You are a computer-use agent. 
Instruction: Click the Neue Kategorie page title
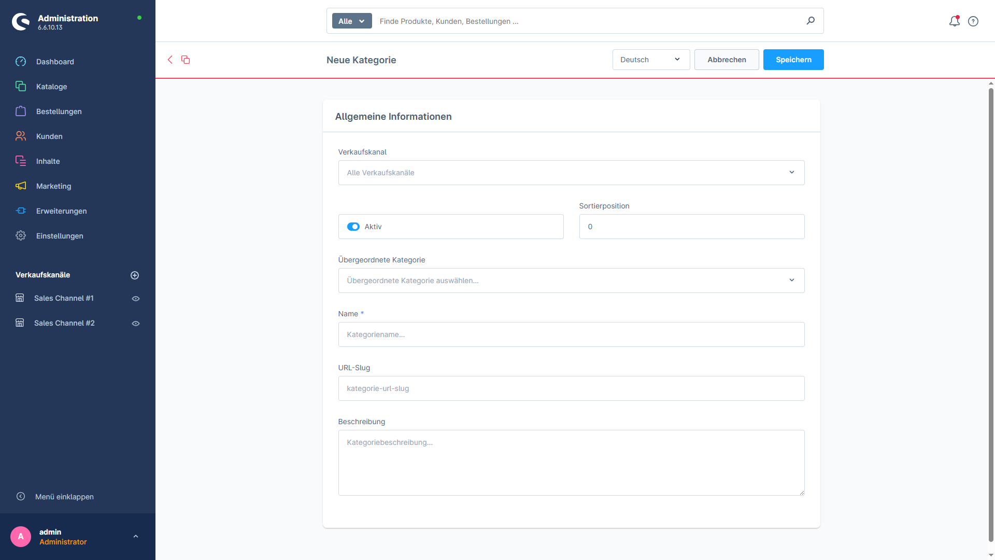tap(361, 60)
